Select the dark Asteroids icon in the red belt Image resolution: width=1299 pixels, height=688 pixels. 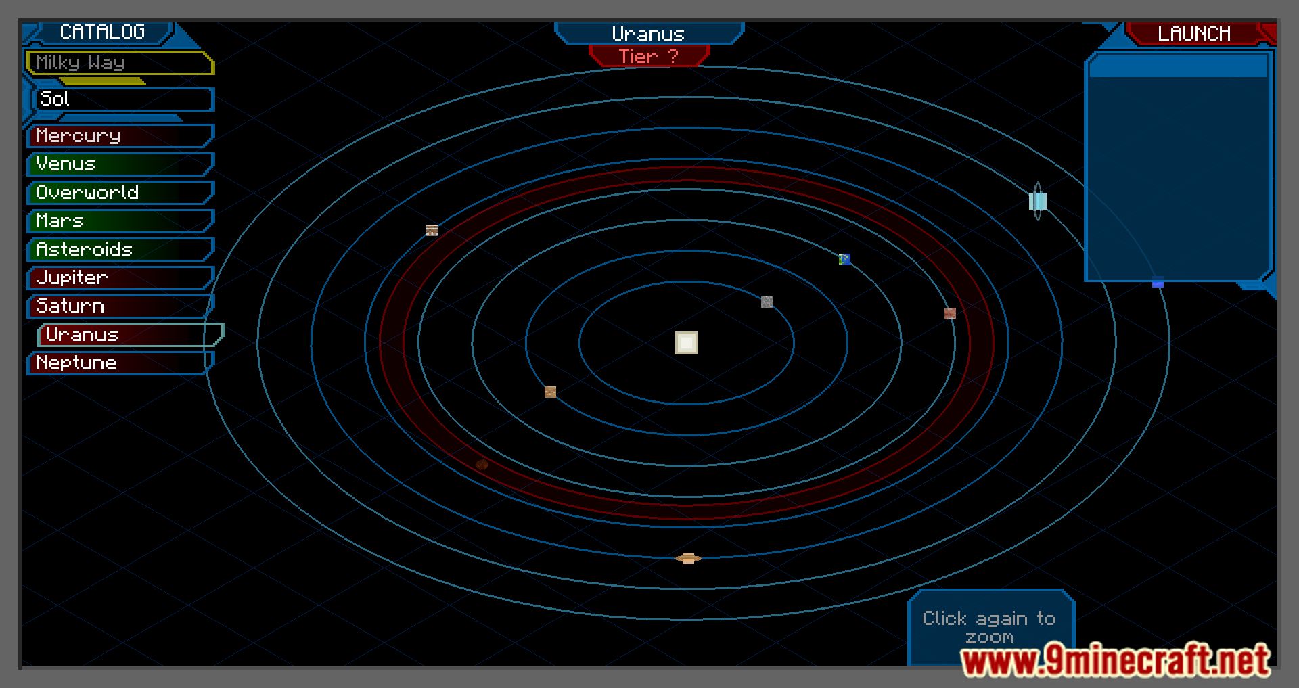[x=482, y=465]
